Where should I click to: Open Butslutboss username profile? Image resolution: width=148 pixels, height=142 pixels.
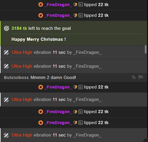(16, 78)
